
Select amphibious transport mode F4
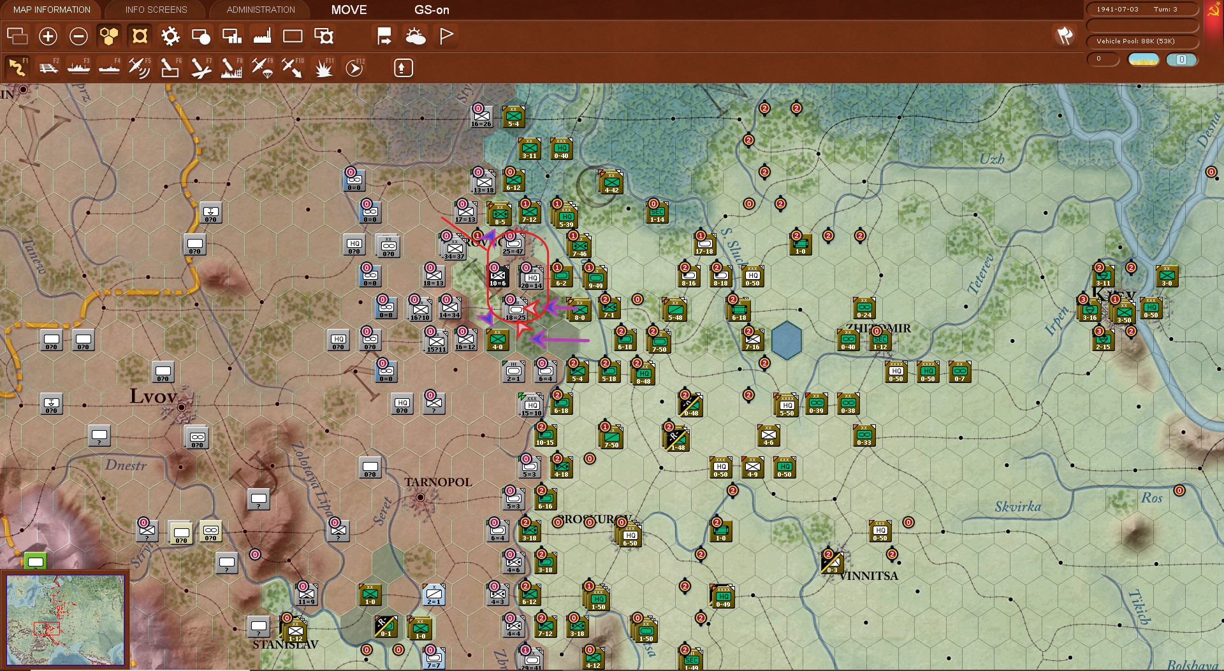(x=109, y=67)
